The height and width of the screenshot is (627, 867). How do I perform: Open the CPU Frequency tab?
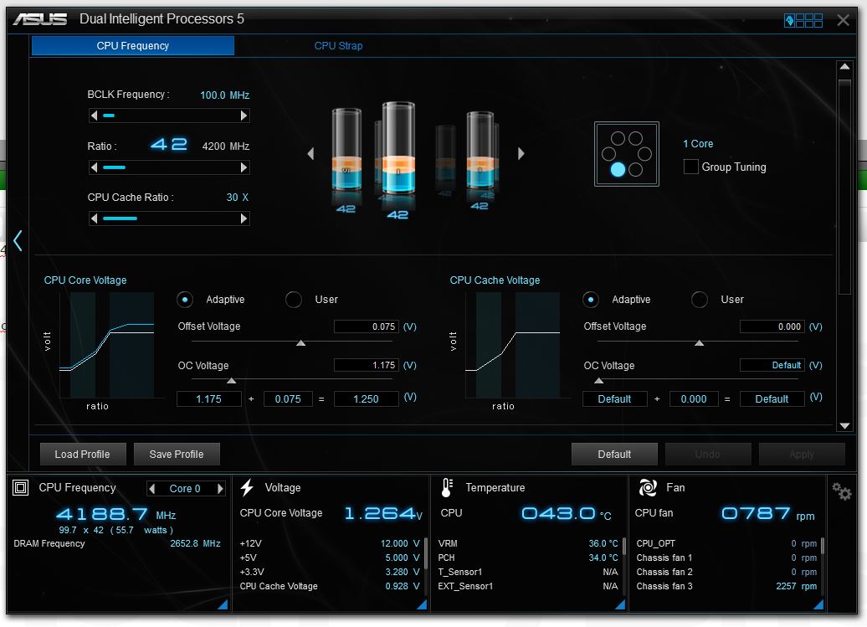(133, 46)
